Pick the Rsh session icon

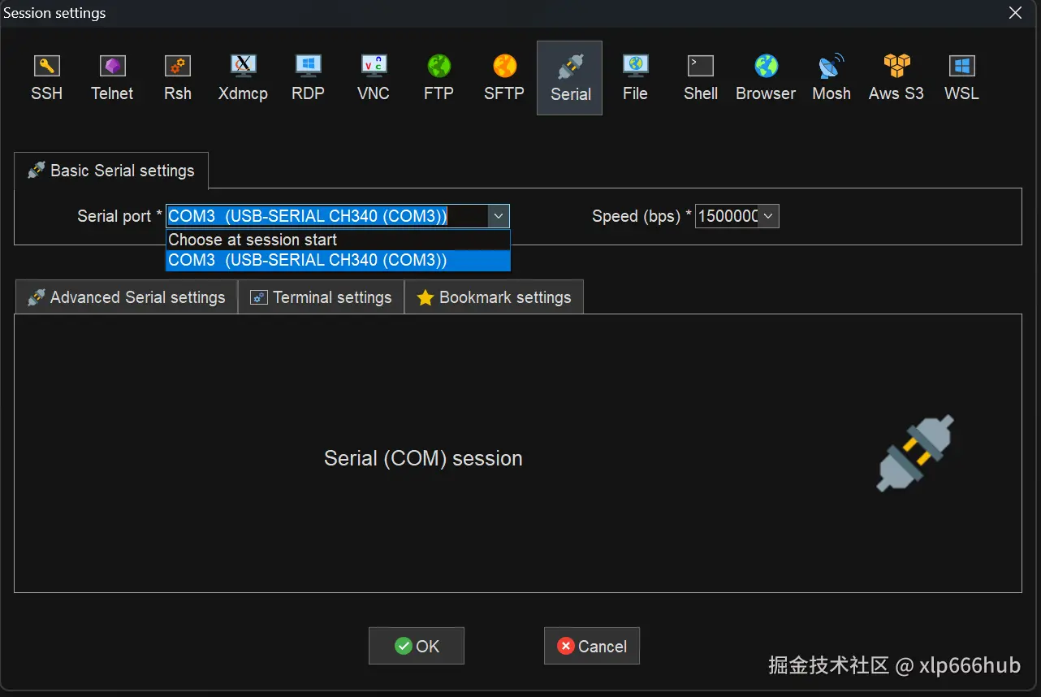[x=178, y=78]
